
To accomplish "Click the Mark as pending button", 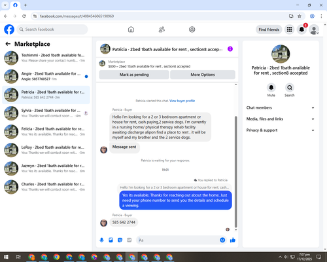I will (134, 75).
